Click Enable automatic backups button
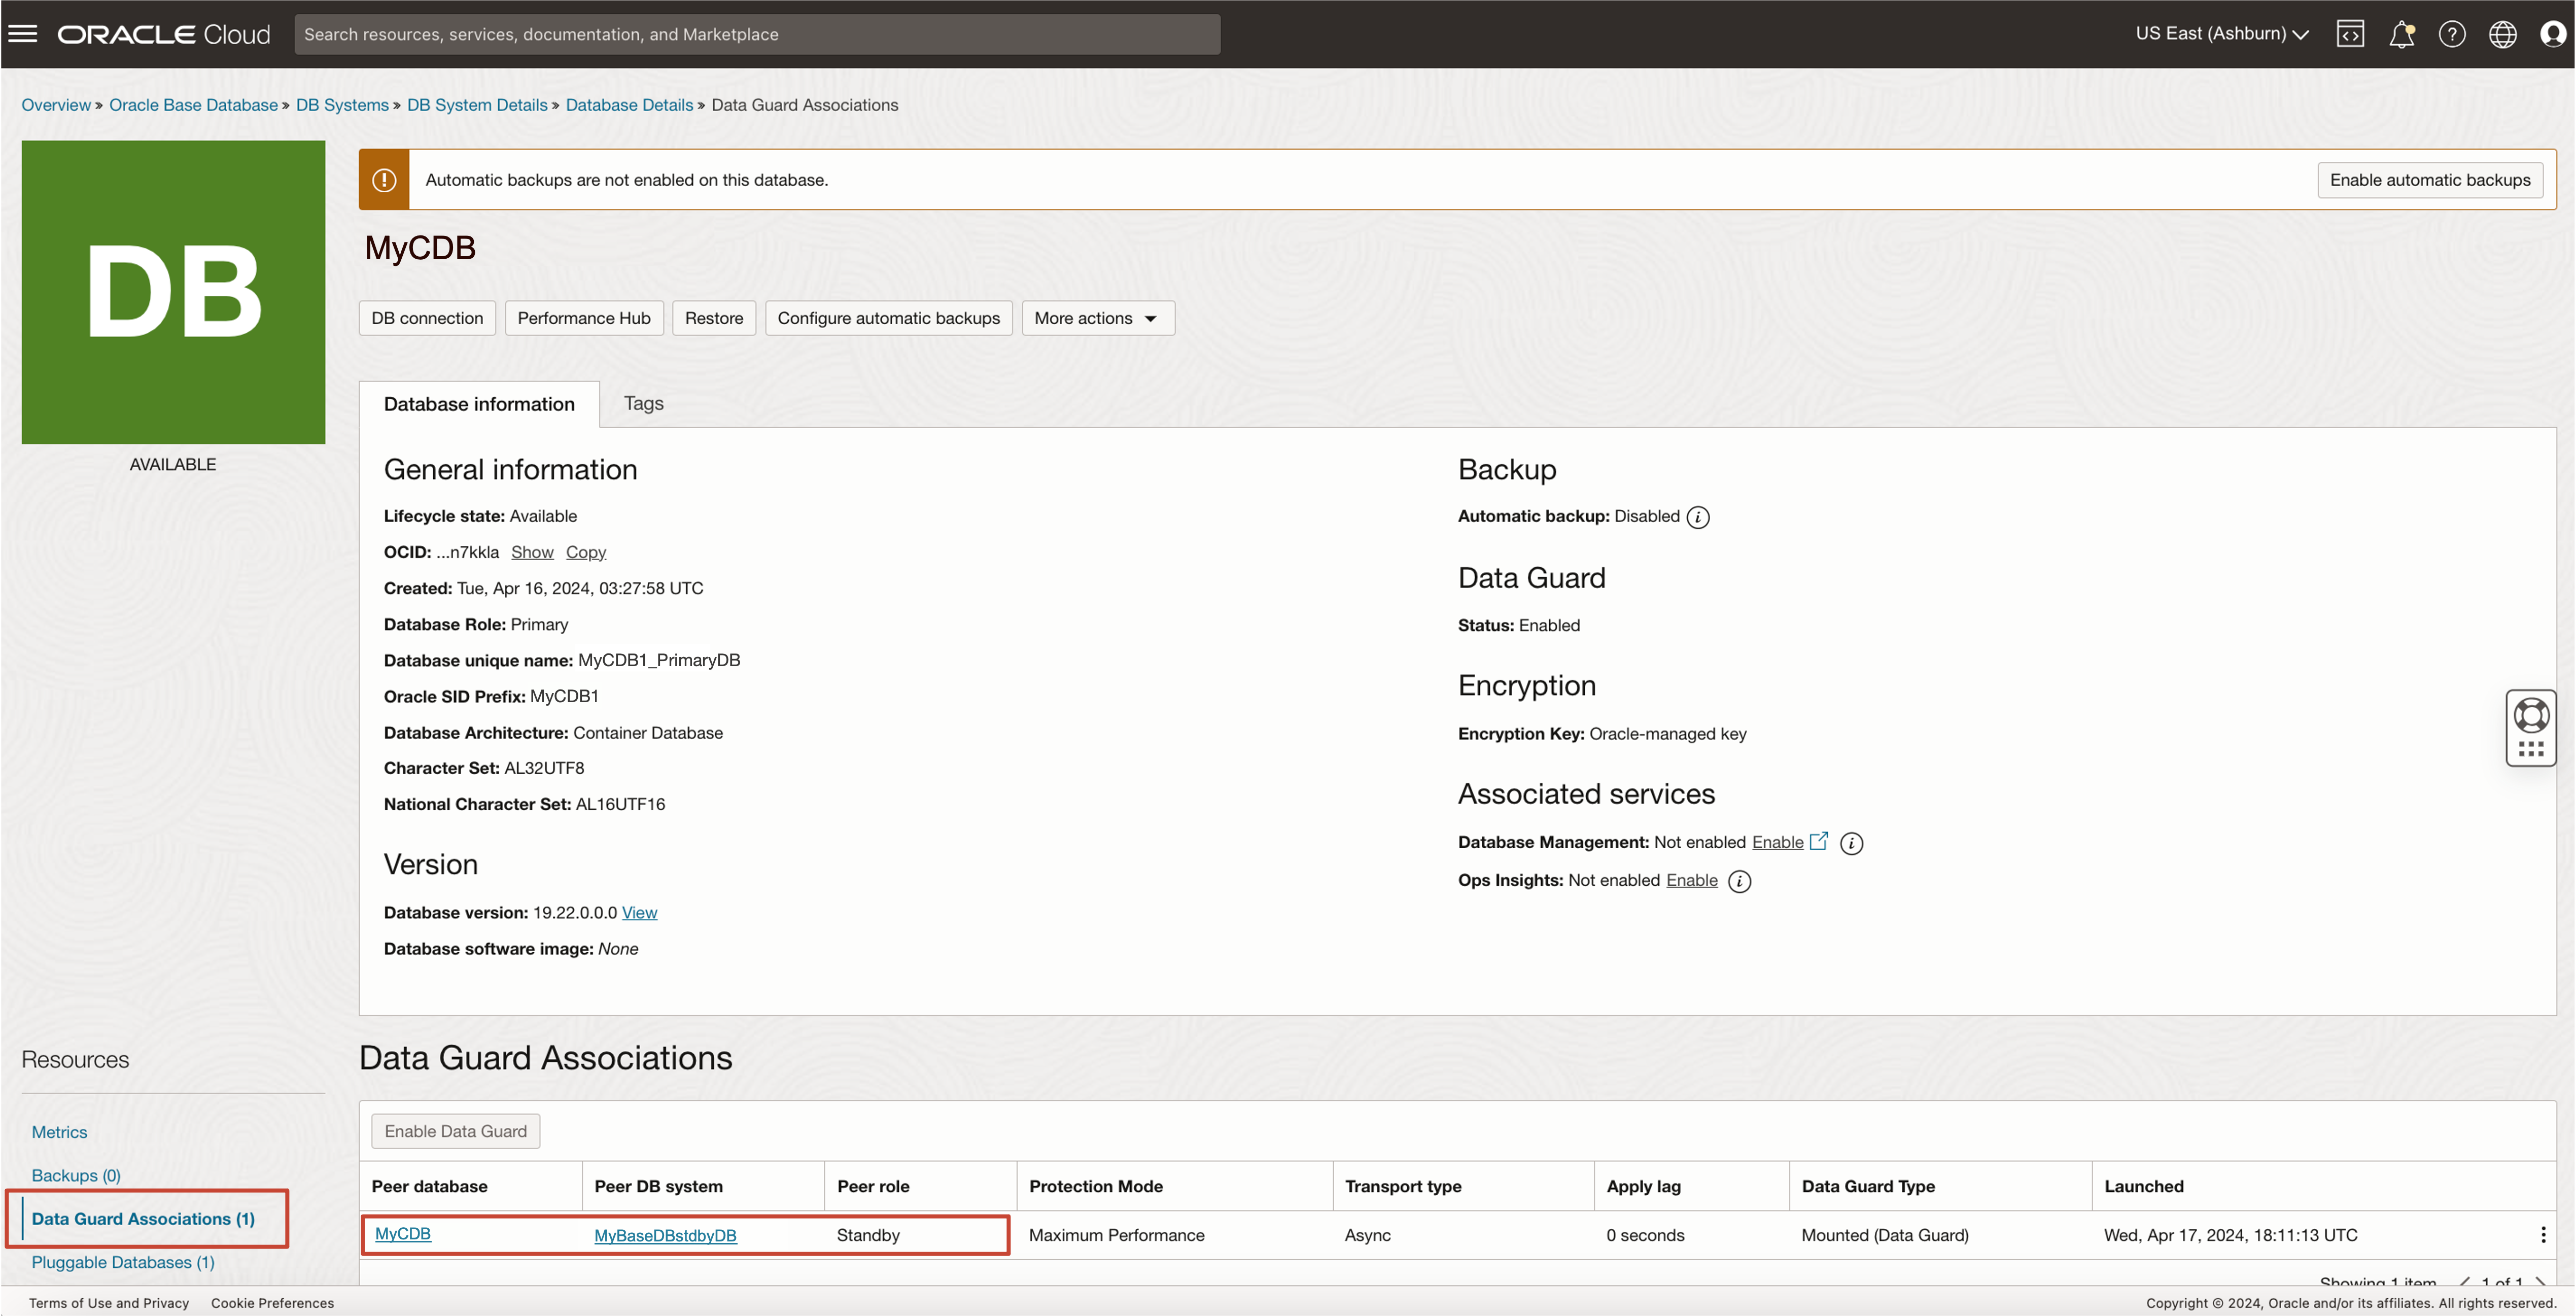2576x1316 pixels. coord(2430,180)
